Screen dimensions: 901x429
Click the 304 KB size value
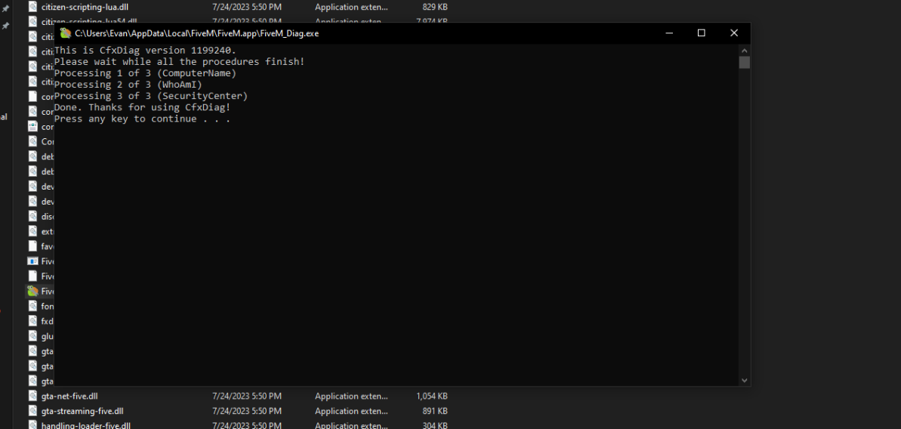pos(434,425)
